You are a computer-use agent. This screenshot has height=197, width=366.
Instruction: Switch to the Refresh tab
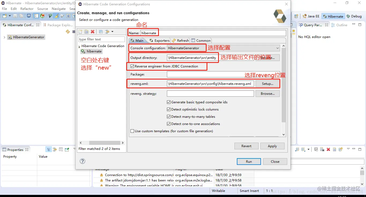tap(180, 40)
